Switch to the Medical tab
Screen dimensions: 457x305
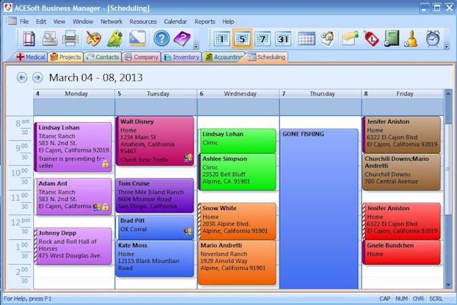click(31, 57)
